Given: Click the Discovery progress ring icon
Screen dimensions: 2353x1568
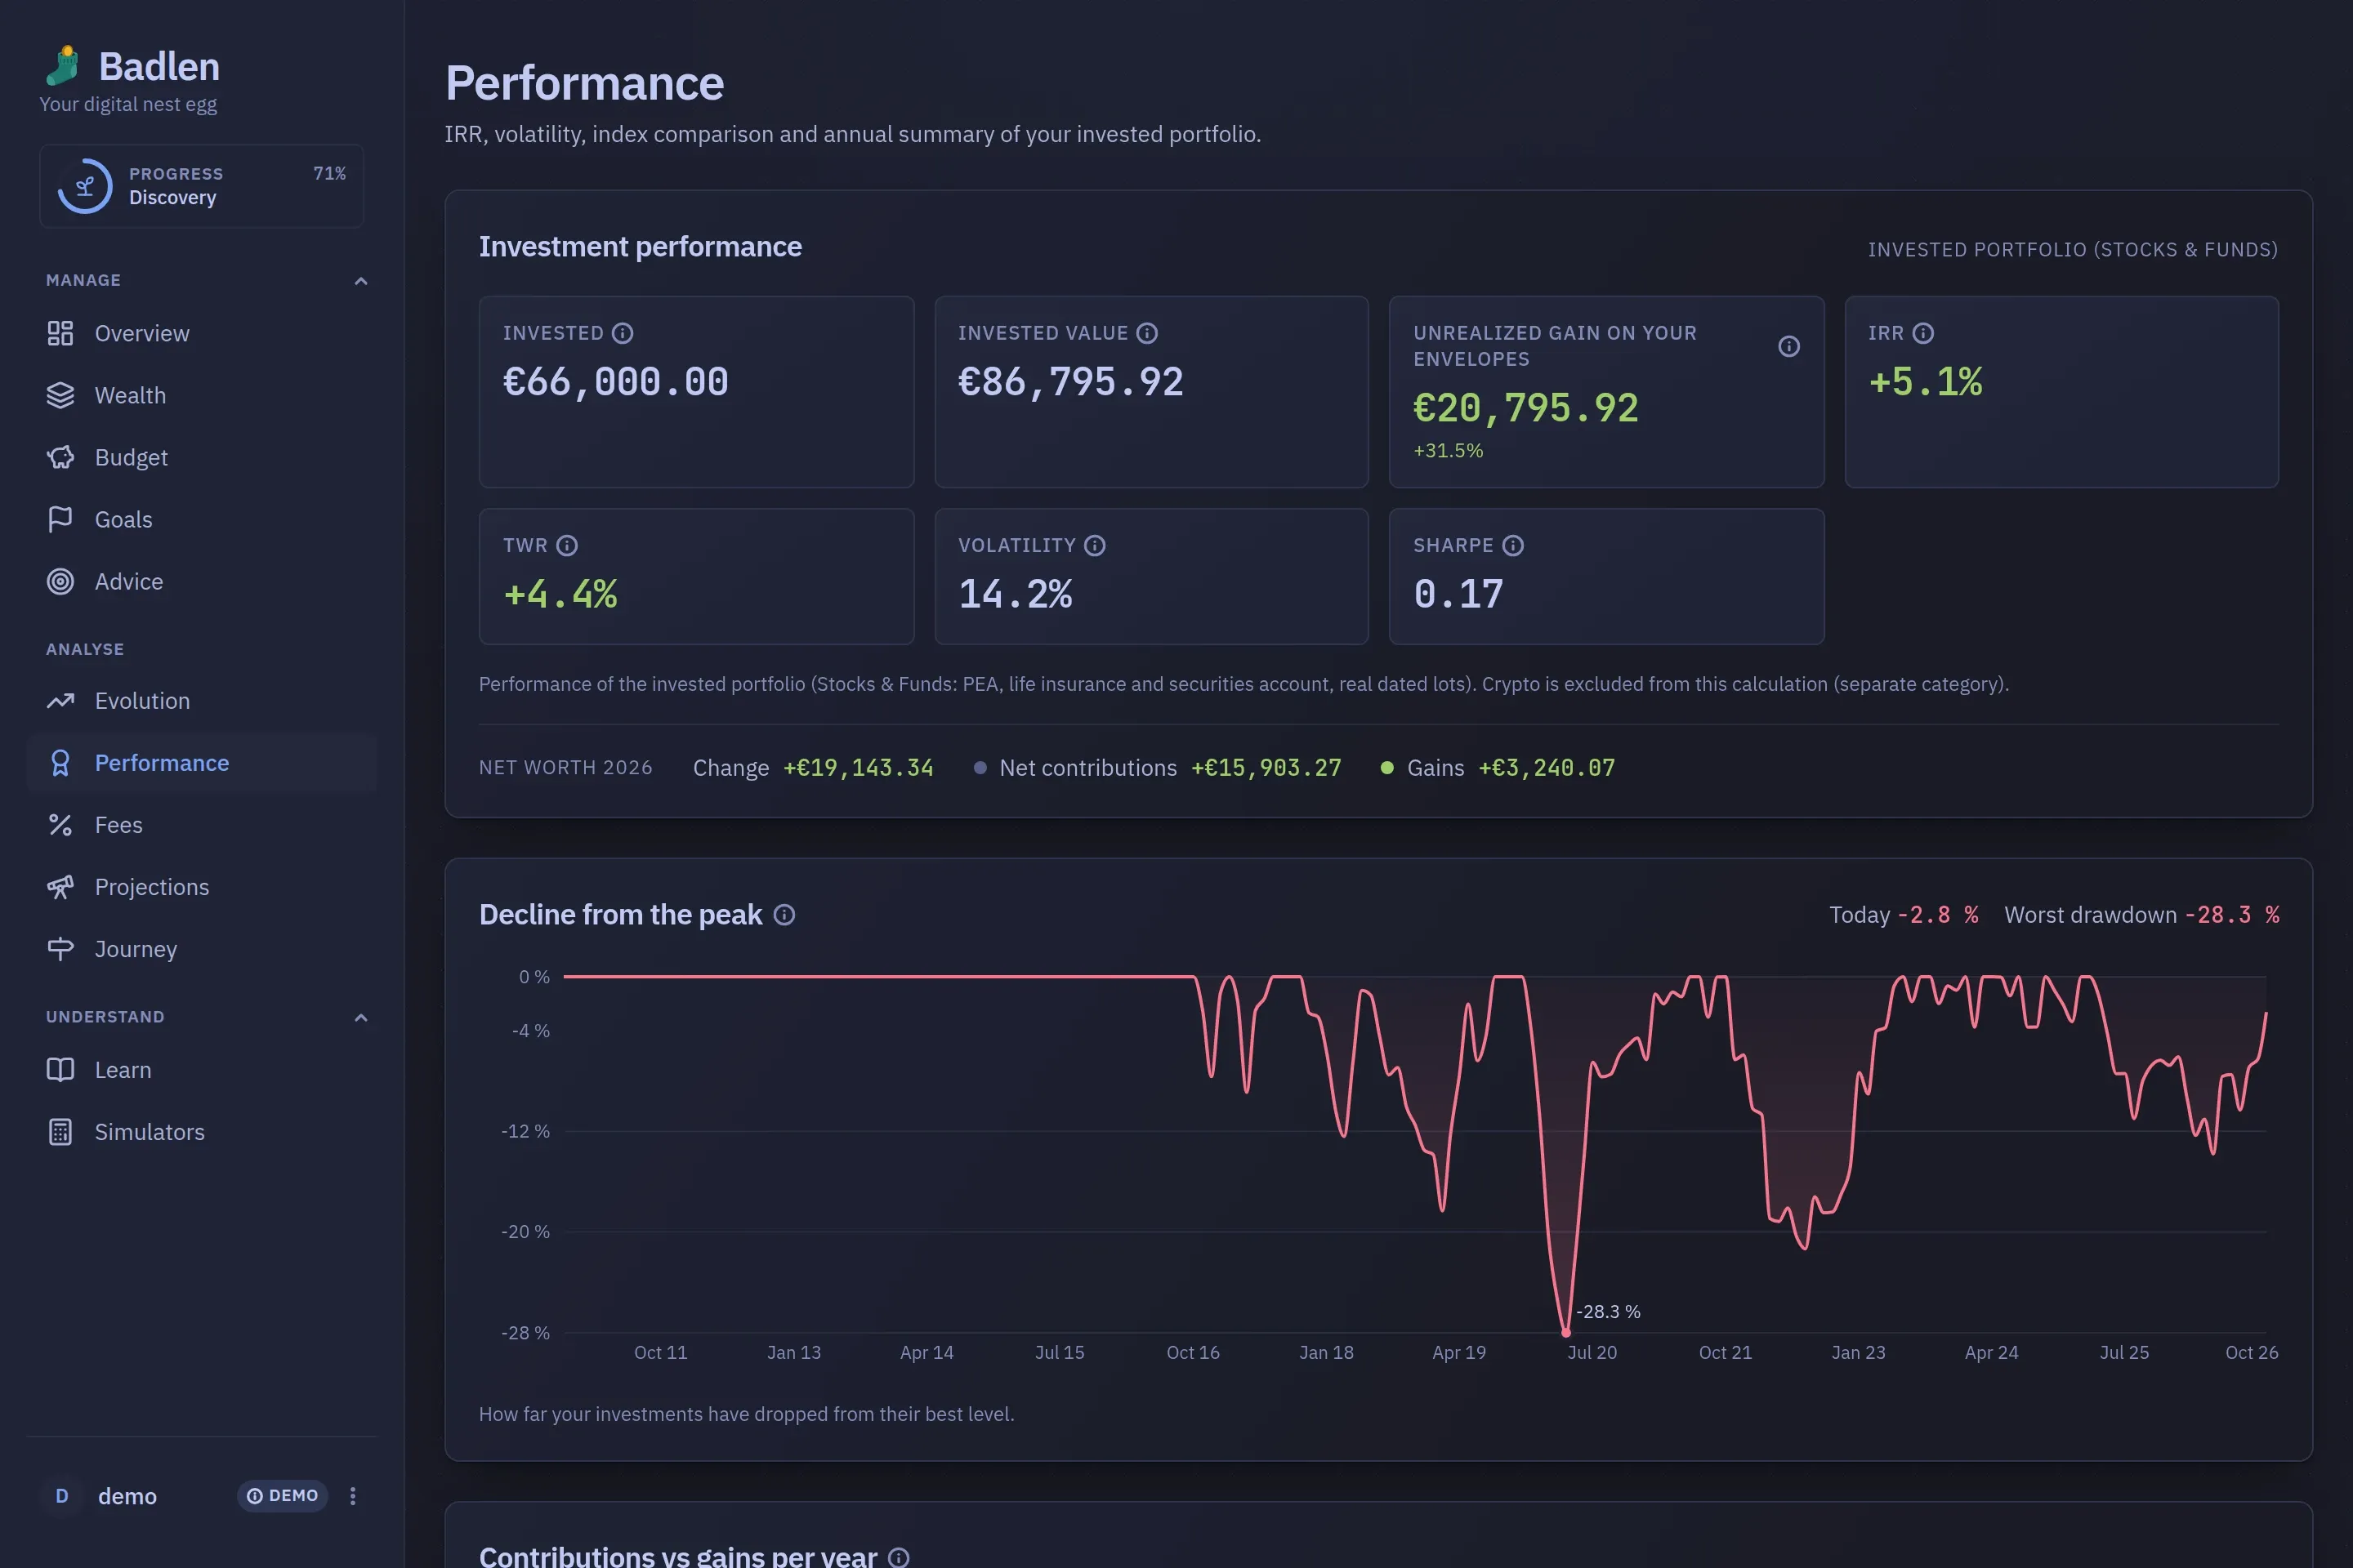Looking at the screenshot, I should 84,186.
